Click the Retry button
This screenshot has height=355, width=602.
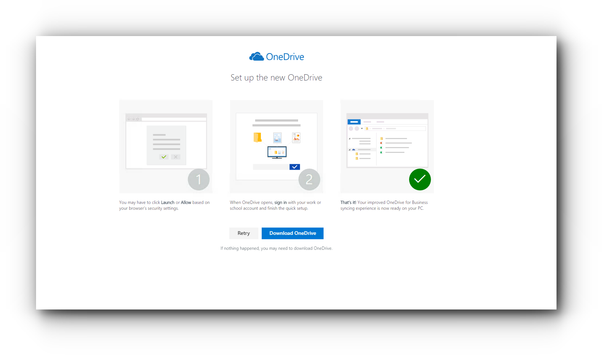click(243, 233)
